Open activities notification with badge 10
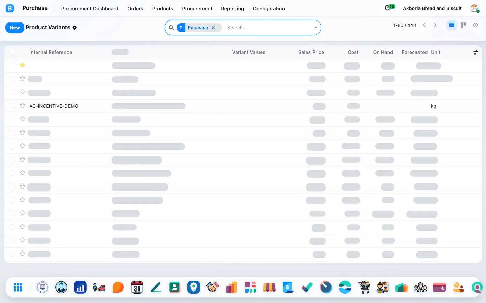486x303 pixels. pyautogui.click(x=389, y=8)
